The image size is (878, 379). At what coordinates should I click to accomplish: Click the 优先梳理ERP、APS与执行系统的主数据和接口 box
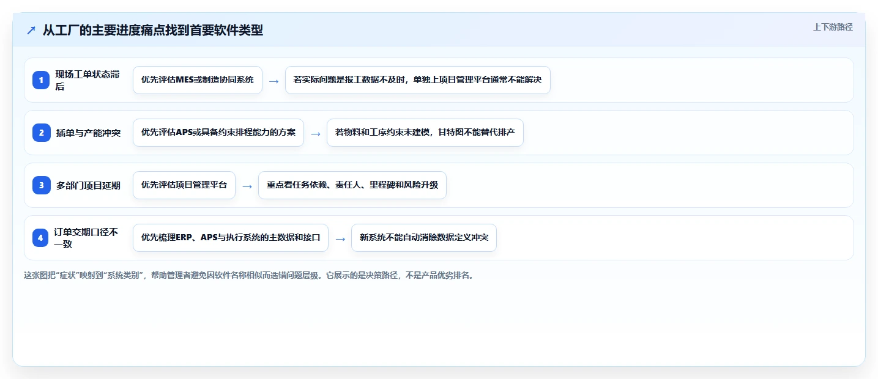(x=231, y=238)
